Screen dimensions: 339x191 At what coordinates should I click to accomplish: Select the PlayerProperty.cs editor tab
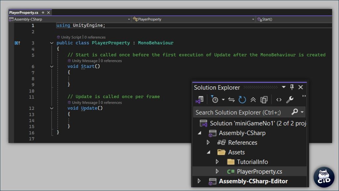24,13
